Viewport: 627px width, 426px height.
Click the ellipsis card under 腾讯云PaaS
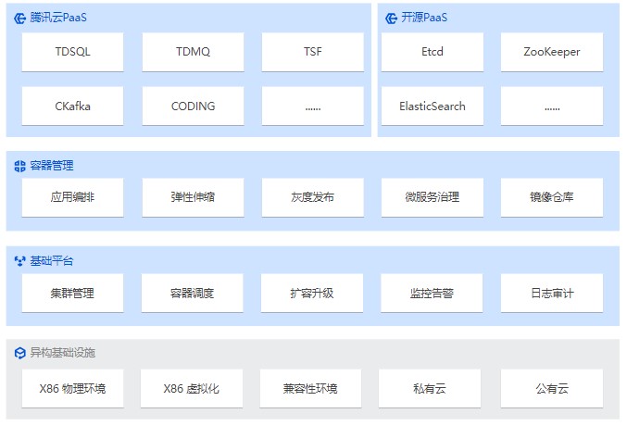tap(313, 106)
